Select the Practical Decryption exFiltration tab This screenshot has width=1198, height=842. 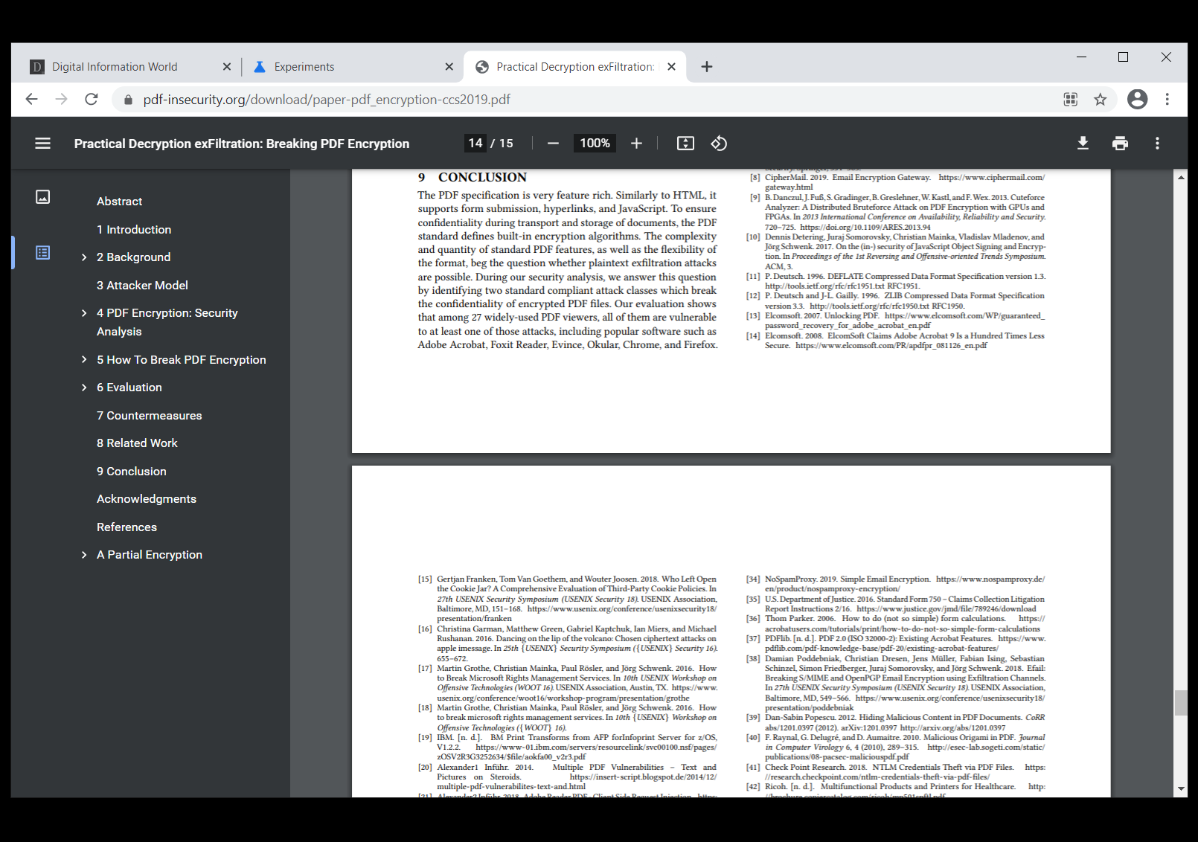[x=575, y=67]
